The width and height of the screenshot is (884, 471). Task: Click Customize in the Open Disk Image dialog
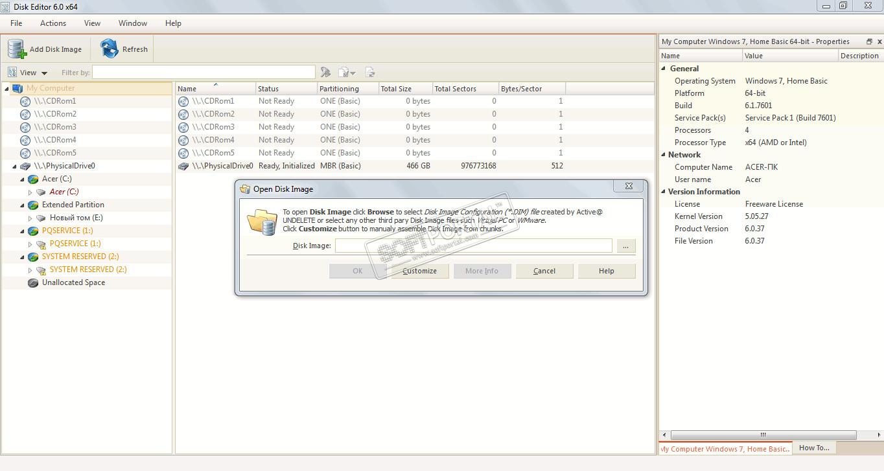pyautogui.click(x=420, y=271)
